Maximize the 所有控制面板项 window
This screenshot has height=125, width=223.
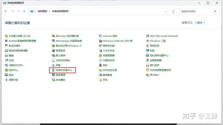coord(208,3)
